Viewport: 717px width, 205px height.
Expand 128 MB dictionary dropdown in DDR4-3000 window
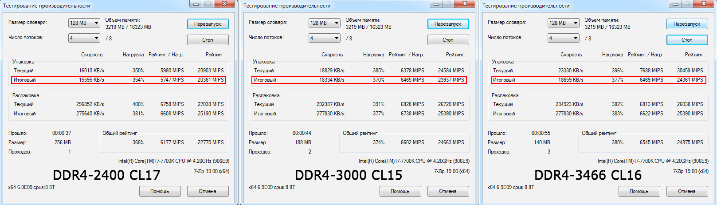(x=325, y=23)
